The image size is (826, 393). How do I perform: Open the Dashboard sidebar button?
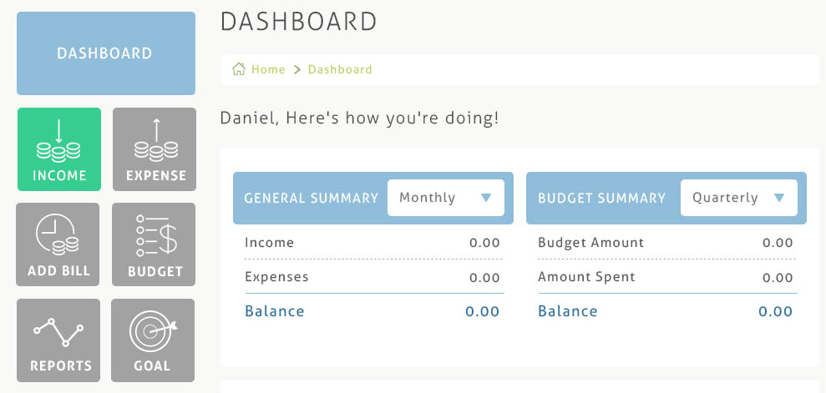coord(104,53)
